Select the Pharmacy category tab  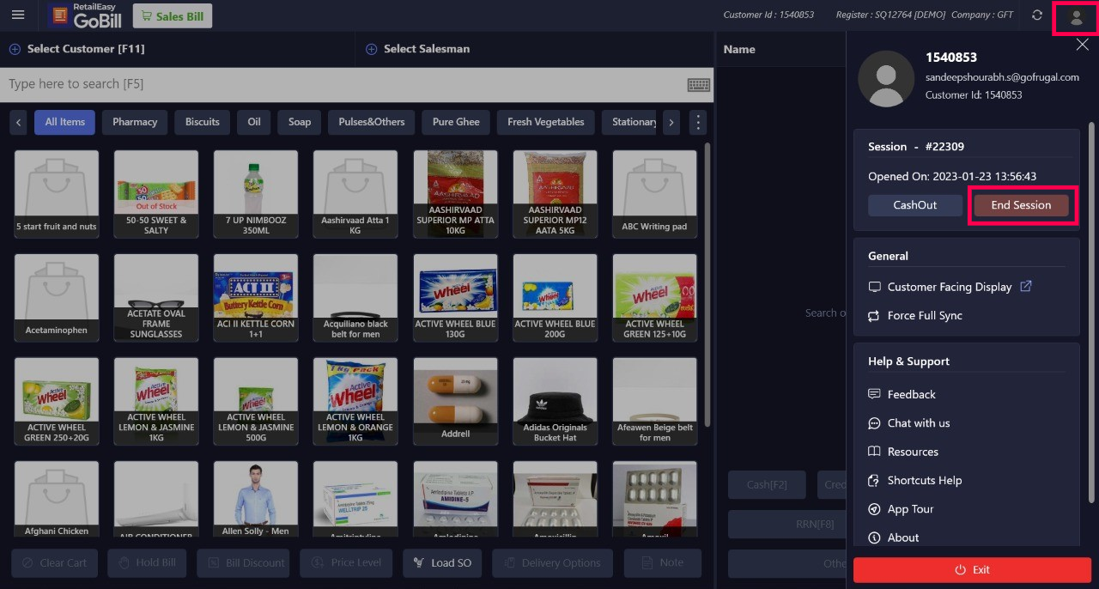click(135, 122)
